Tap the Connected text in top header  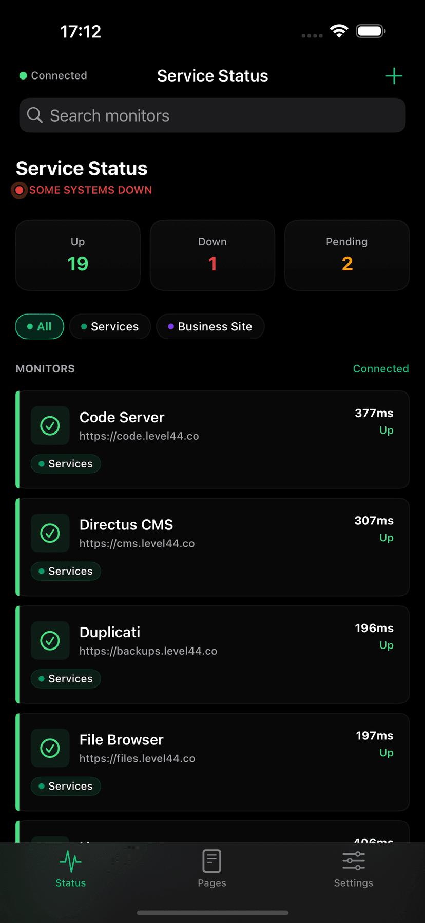(x=59, y=75)
